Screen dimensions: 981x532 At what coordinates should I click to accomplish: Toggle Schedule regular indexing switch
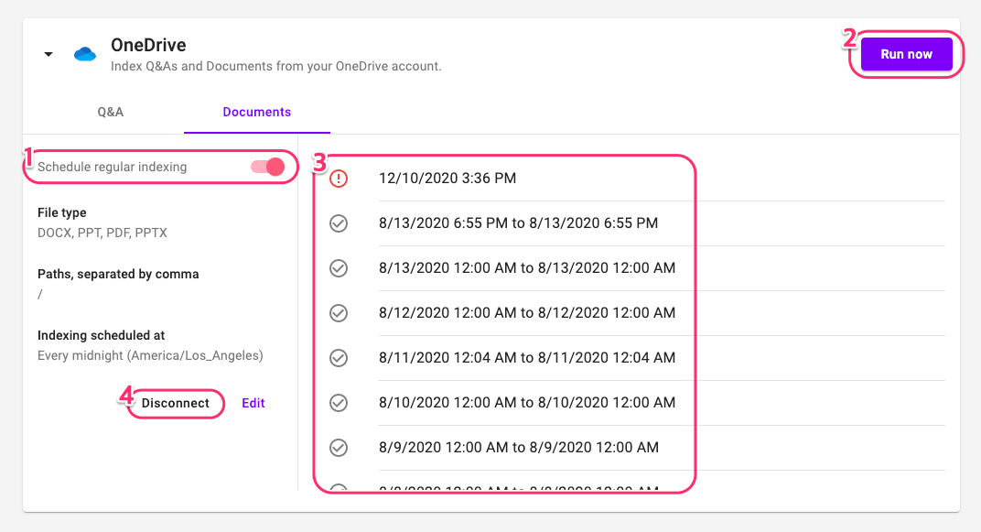click(268, 167)
